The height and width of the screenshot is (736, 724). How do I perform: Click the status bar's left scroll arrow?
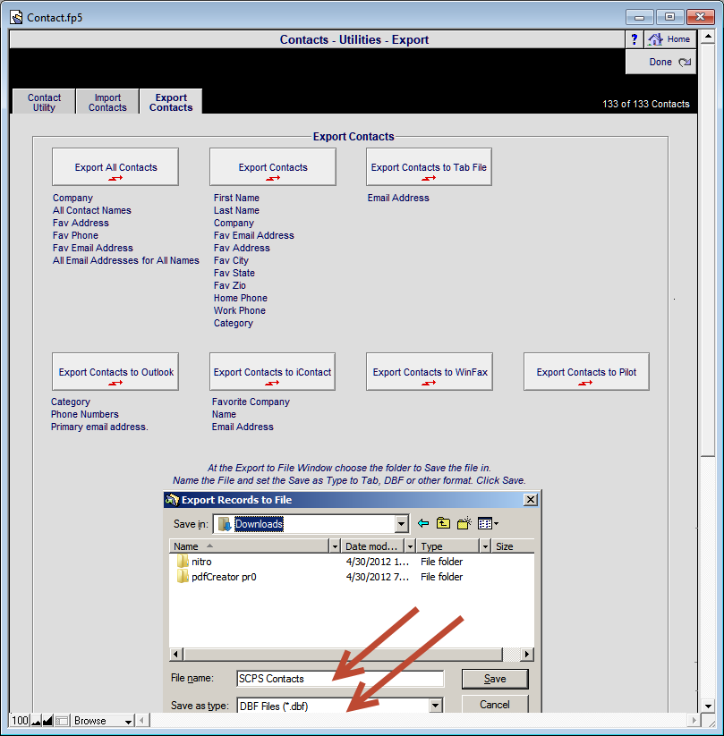pos(142,720)
